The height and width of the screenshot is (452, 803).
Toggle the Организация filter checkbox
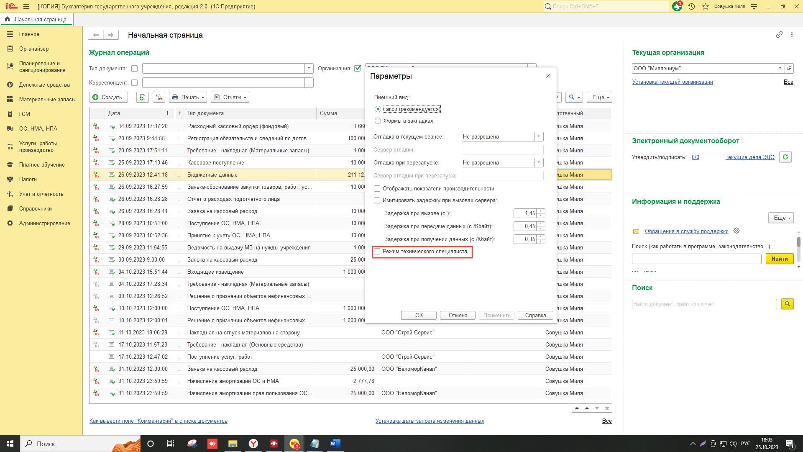[x=358, y=68]
